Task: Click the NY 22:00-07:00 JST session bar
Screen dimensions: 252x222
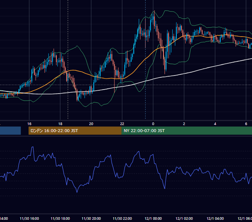Action: (187, 131)
